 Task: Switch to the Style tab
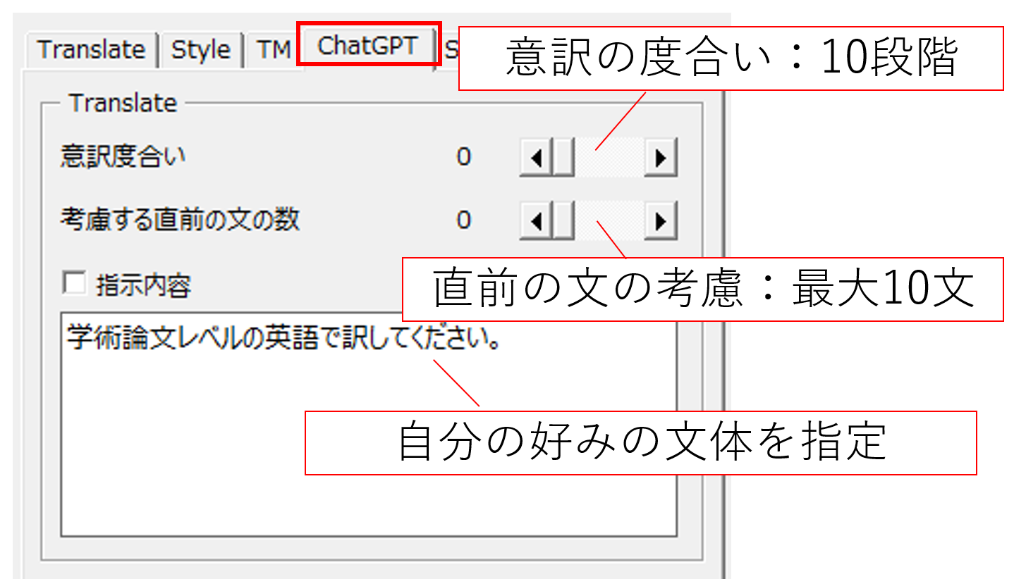(201, 50)
